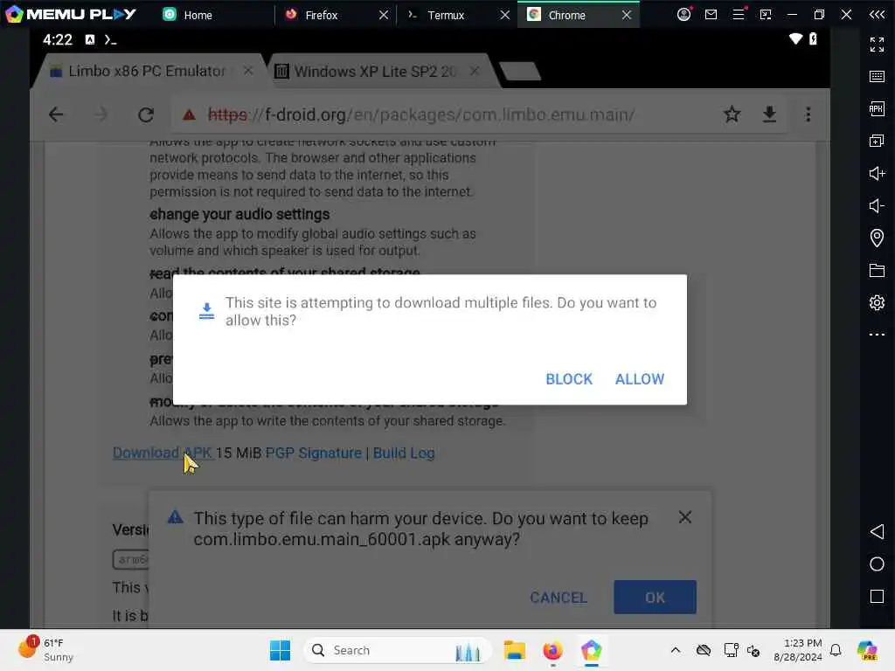Open a new Chrome tab

tap(520, 72)
